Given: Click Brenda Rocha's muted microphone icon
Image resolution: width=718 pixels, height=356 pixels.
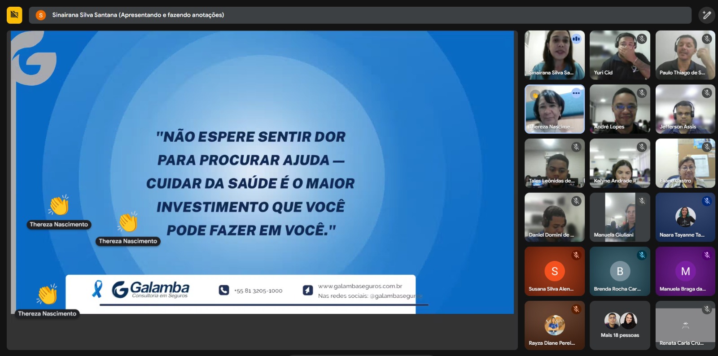Looking at the screenshot, I should click(x=642, y=255).
